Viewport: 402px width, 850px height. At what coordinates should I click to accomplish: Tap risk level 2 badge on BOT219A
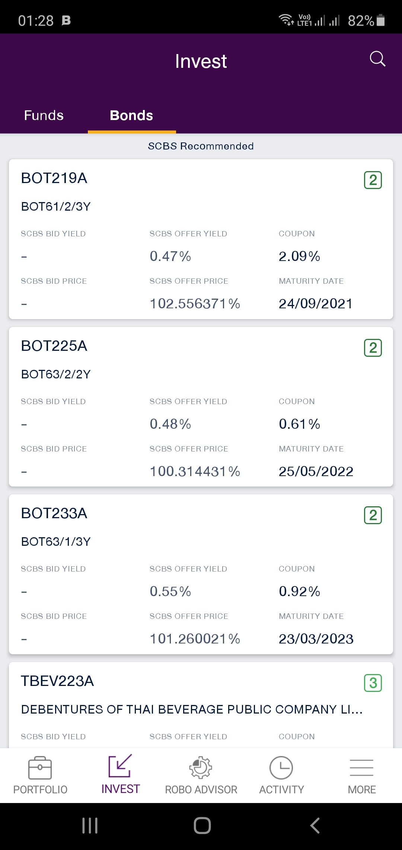pyautogui.click(x=373, y=180)
